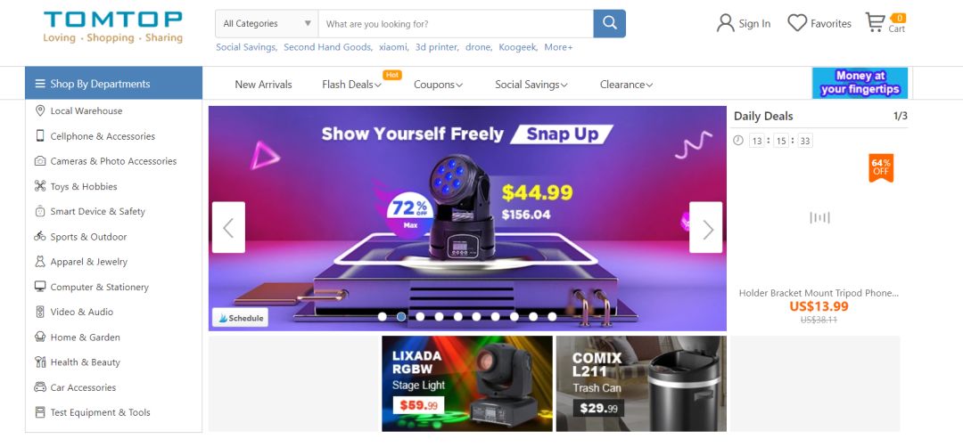This screenshot has height=447, width=963.
Task: Go to next banner slide arrow
Action: click(705, 227)
